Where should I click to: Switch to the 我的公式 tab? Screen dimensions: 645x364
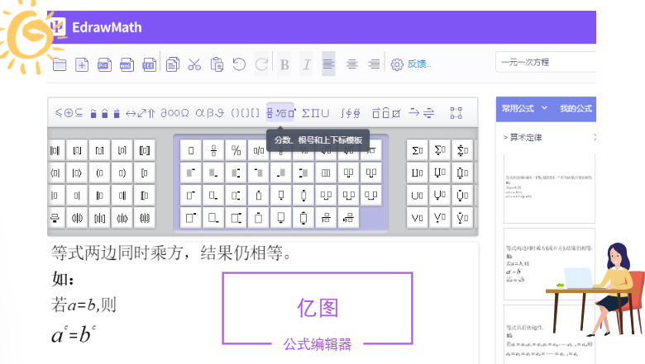tap(576, 109)
